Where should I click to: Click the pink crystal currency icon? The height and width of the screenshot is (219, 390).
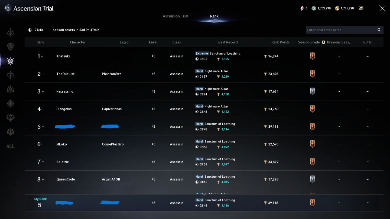(x=302, y=8)
